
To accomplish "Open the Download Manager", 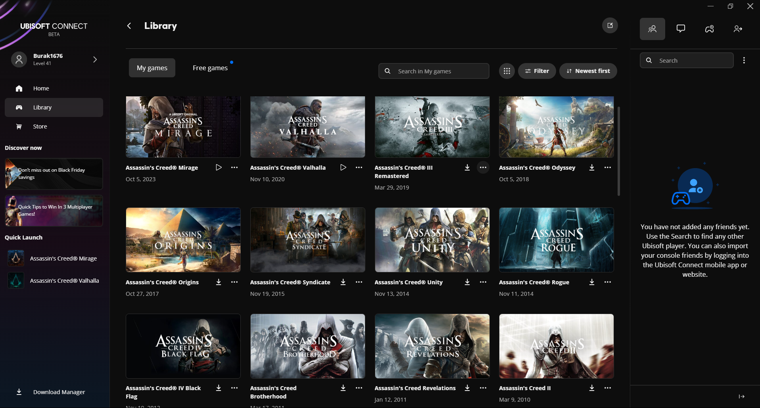I will coord(54,392).
